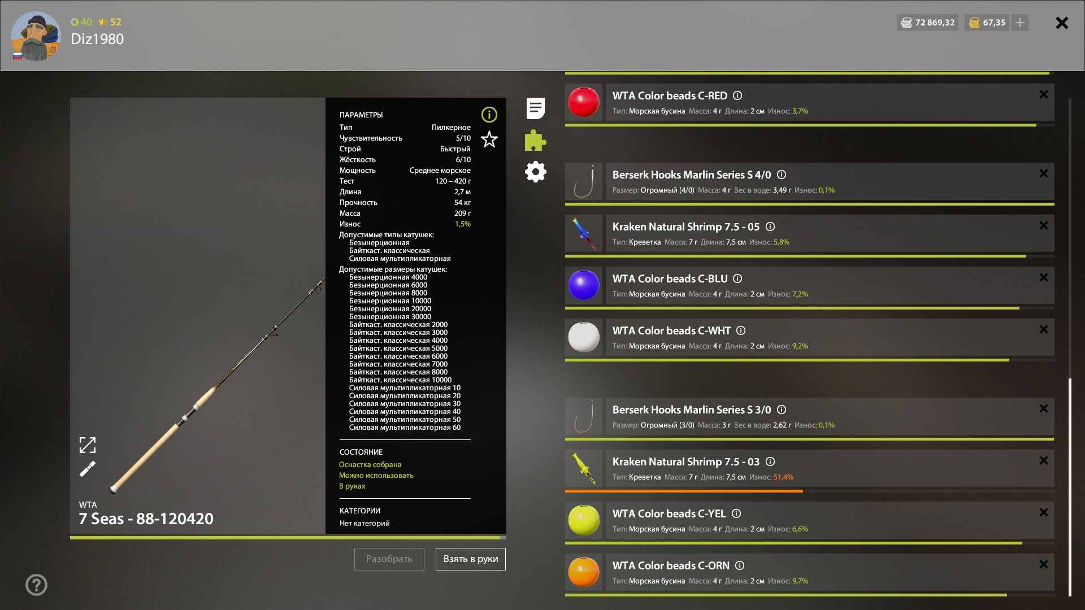Show info for WTA Color beads C-BLU
Image resolution: width=1085 pixels, height=610 pixels.
[737, 278]
